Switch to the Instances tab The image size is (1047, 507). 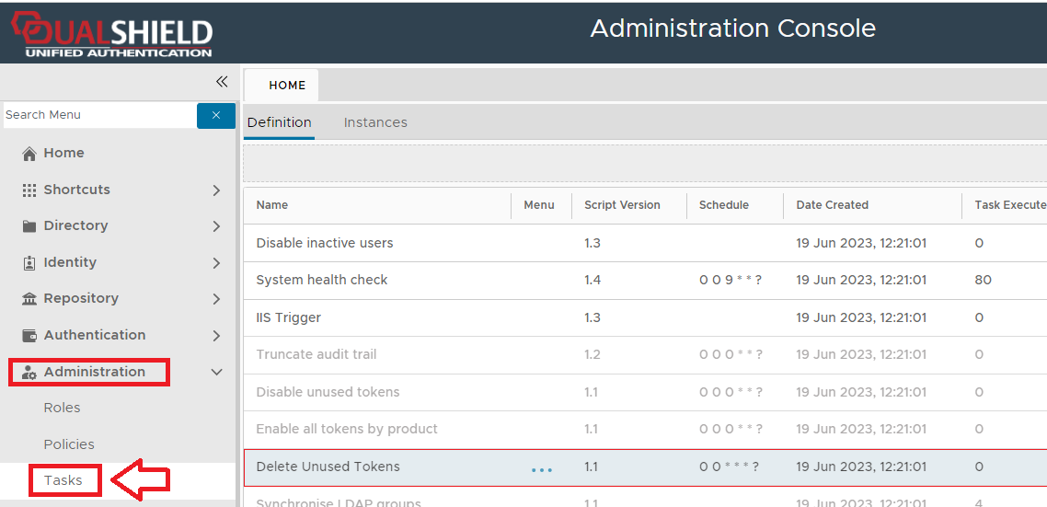375,122
